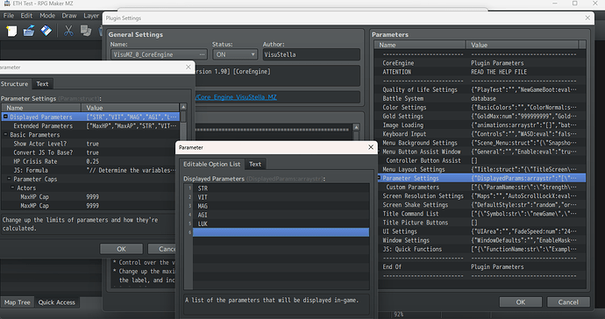Click scroll-up arrow of struct parameter list
The image size is (605, 319).
(183, 107)
